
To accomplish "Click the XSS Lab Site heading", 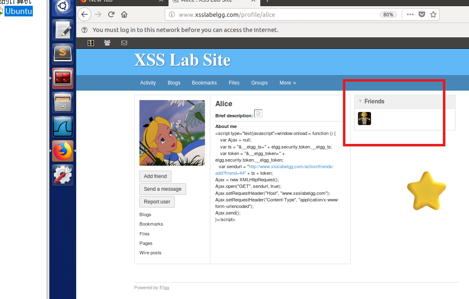I will pos(182,60).
